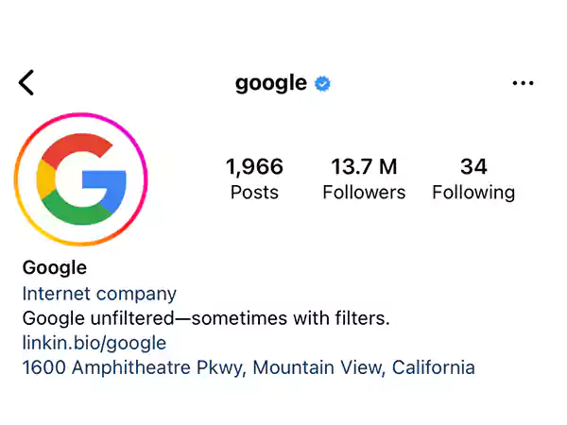Tap the Posts label
The image size is (567, 425).
[254, 193]
